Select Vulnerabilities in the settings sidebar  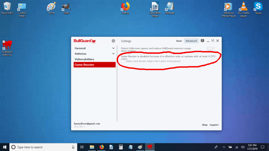point(84,59)
